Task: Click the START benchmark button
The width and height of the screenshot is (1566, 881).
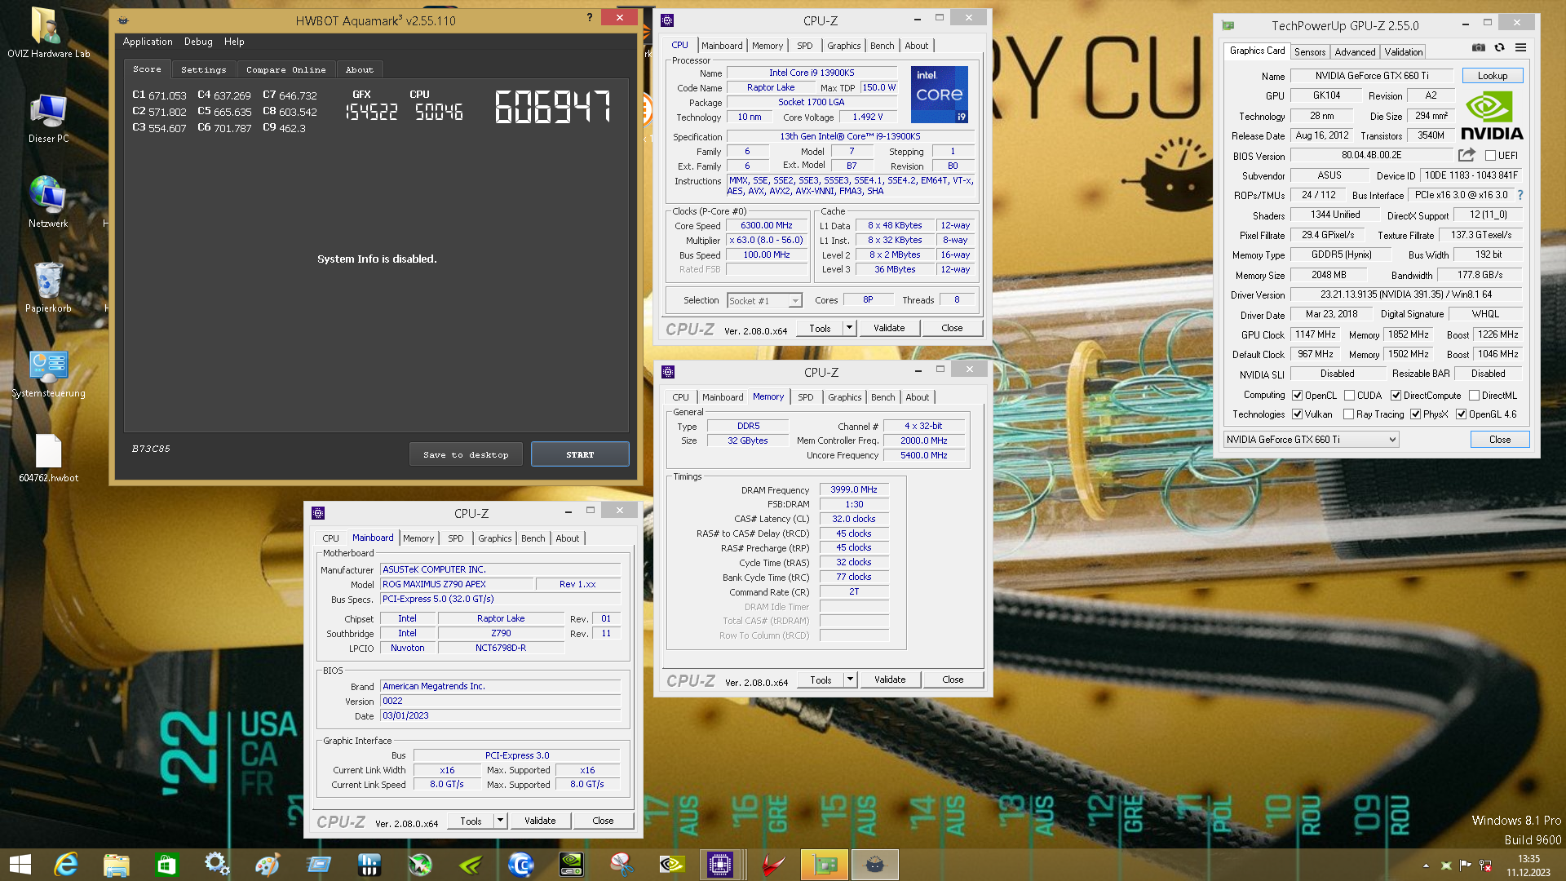Action: (x=580, y=454)
